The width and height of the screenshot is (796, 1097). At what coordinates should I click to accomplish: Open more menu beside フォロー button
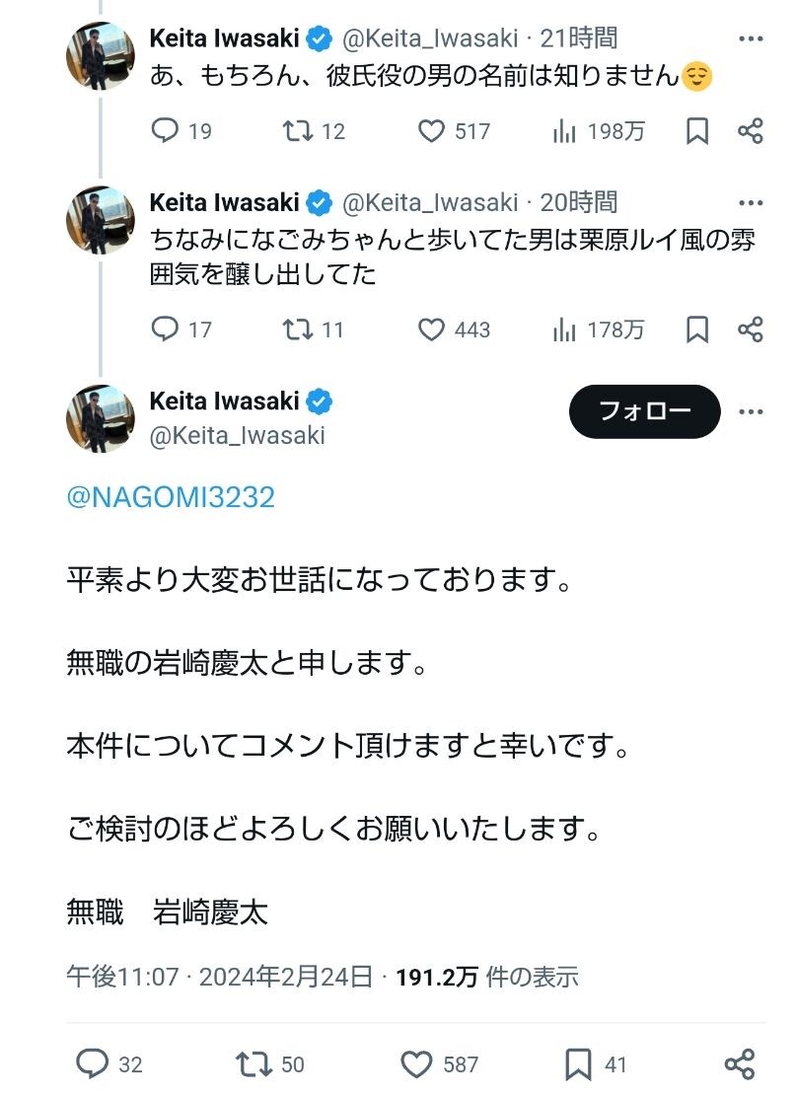click(751, 411)
